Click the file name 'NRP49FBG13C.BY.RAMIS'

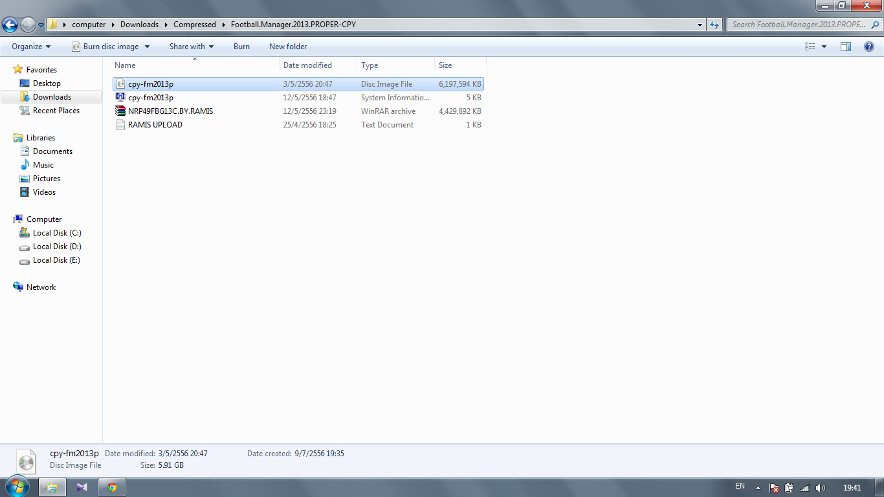(x=170, y=111)
